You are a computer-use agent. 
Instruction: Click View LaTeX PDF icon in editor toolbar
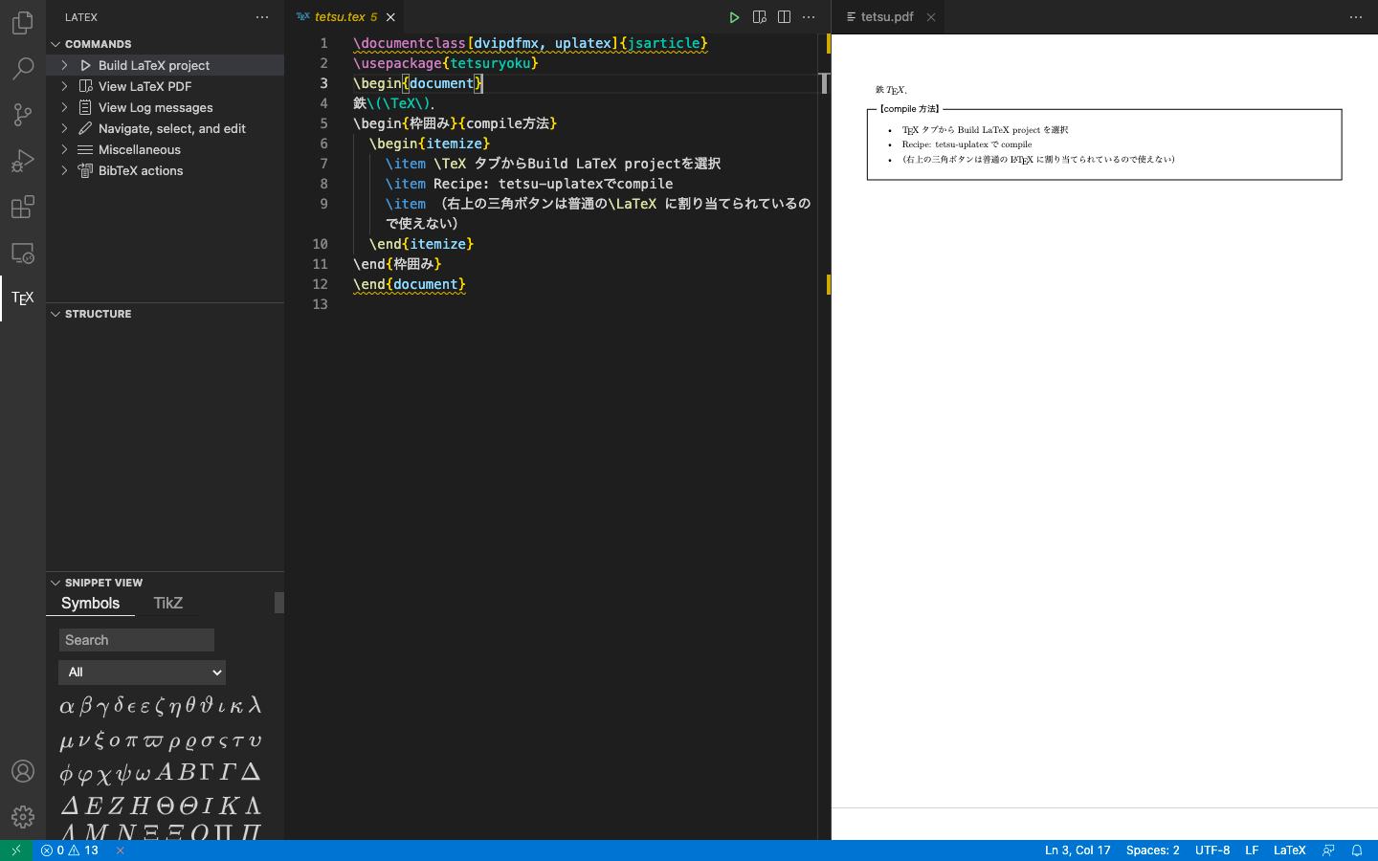click(760, 17)
